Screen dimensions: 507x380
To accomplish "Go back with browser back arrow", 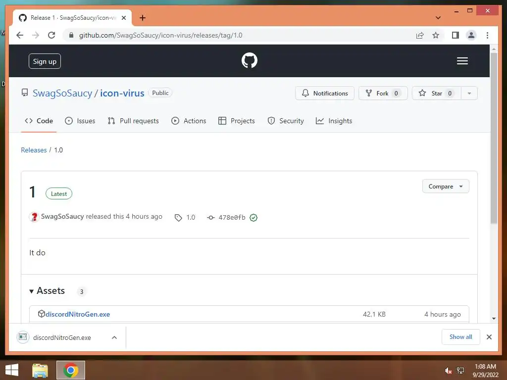I will click(x=20, y=35).
